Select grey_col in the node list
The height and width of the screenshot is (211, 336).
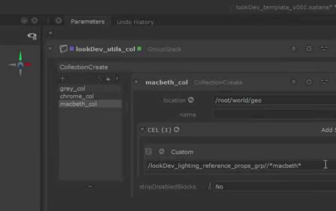point(72,88)
